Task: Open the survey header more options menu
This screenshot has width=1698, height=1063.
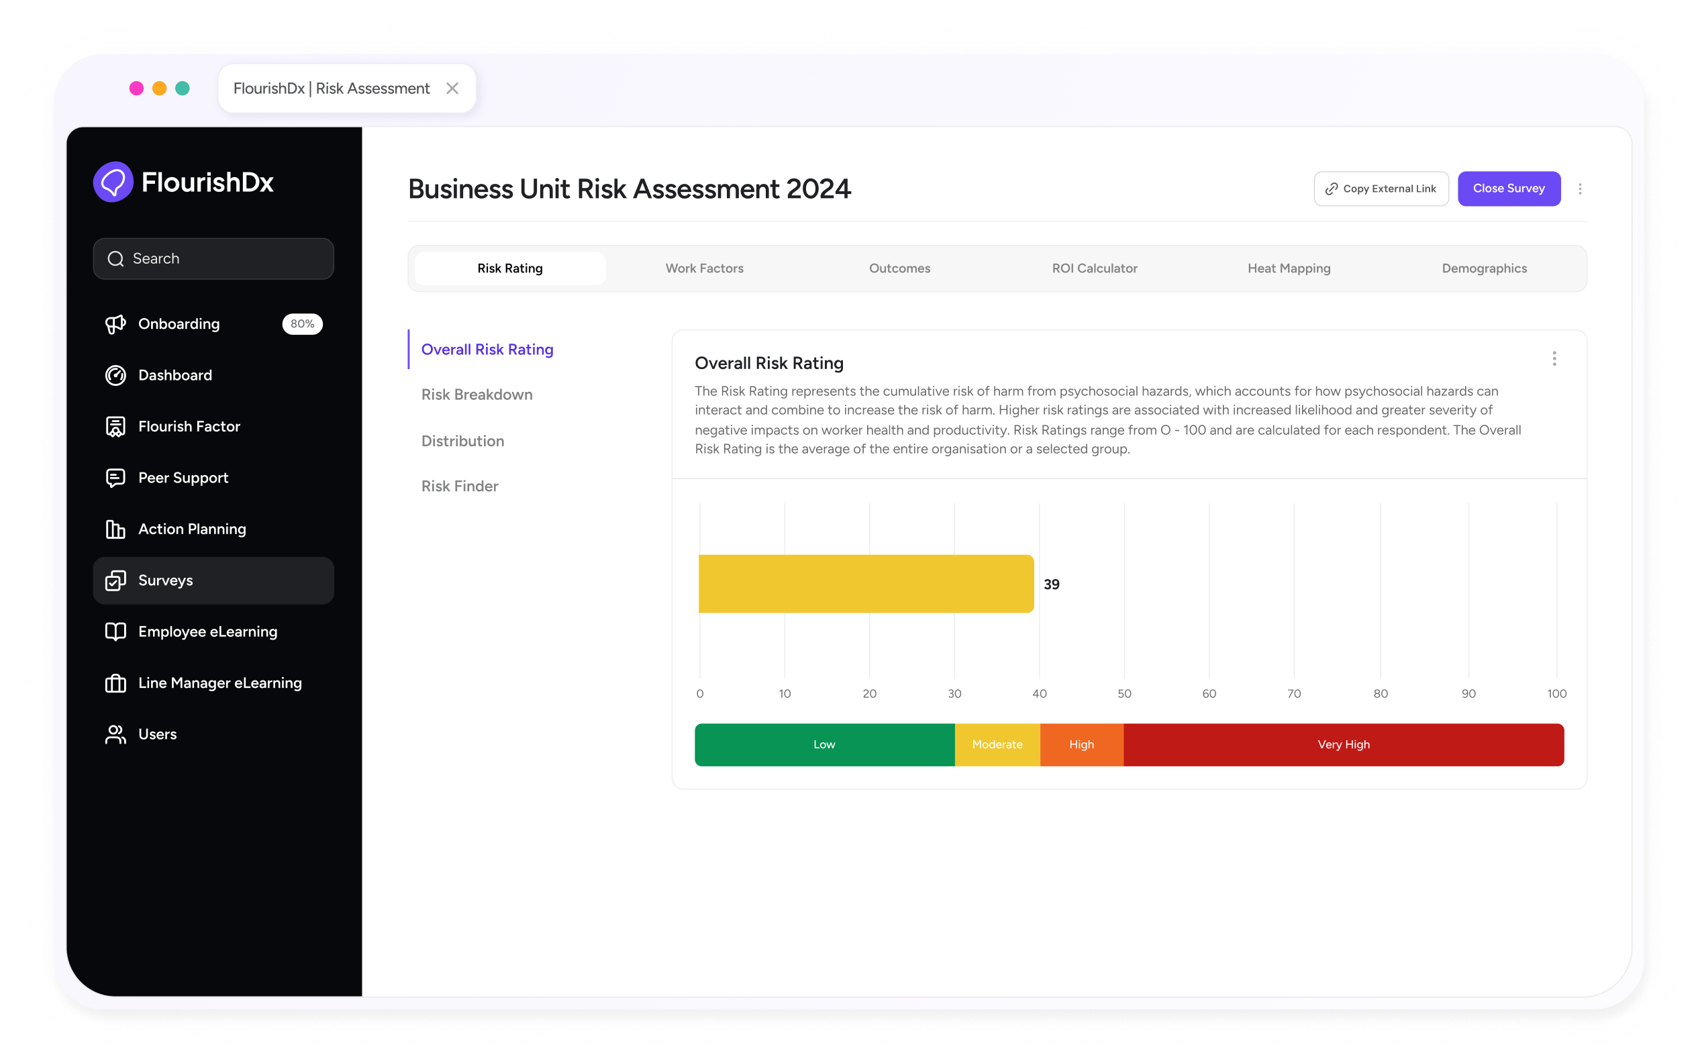Action: [1579, 189]
